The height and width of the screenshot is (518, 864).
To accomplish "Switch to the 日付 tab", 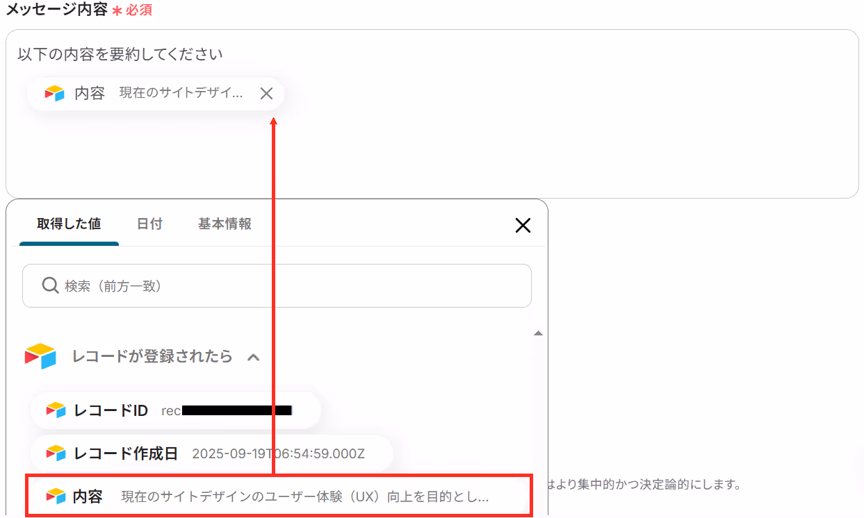I will 149,224.
